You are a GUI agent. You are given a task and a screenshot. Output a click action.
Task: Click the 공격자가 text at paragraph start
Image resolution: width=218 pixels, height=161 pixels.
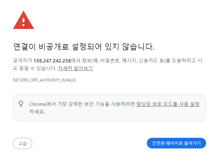[23, 61]
